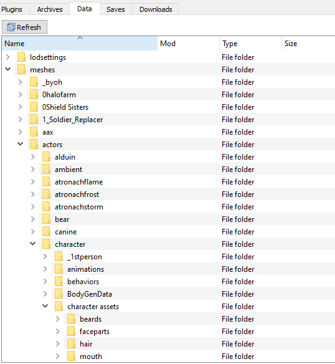Click the atronachfrost folder icon
Image resolution: width=335 pixels, height=364 pixels.
[x=47, y=194]
